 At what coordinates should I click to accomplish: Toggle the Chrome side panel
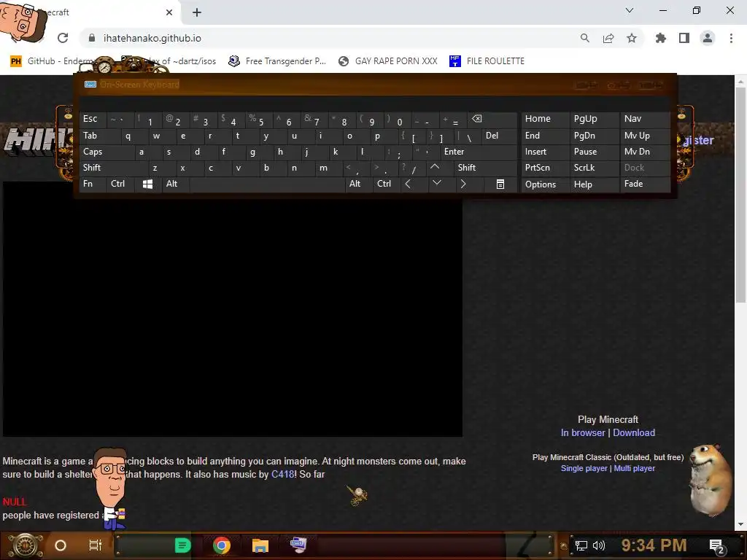click(684, 38)
